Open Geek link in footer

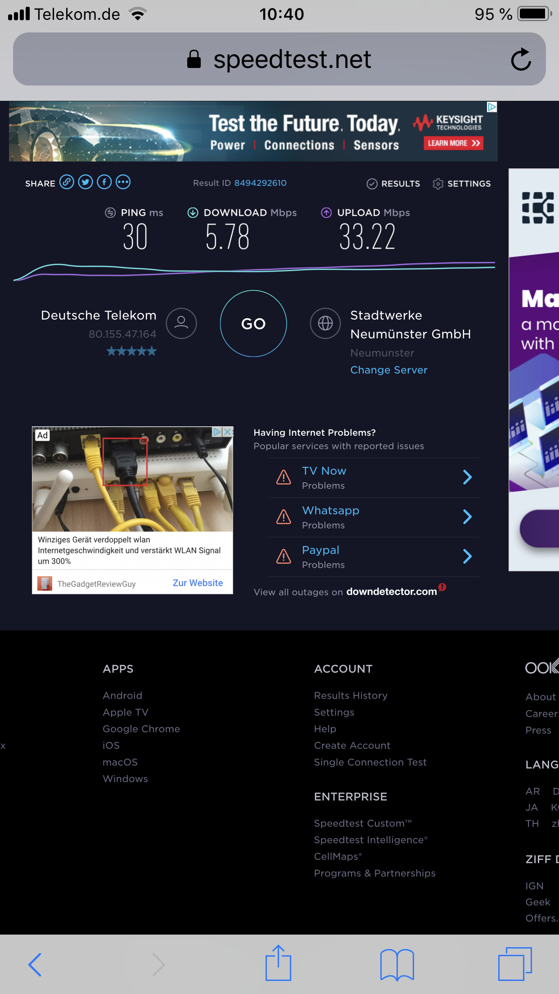538,902
